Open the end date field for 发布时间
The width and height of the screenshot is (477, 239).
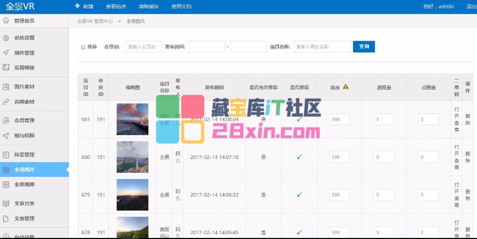tap(248, 47)
